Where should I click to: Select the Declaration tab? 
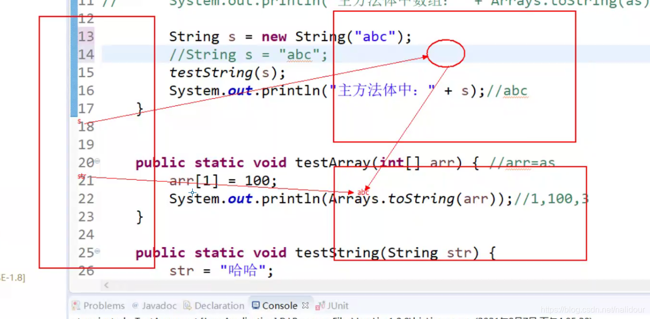coord(214,306)
